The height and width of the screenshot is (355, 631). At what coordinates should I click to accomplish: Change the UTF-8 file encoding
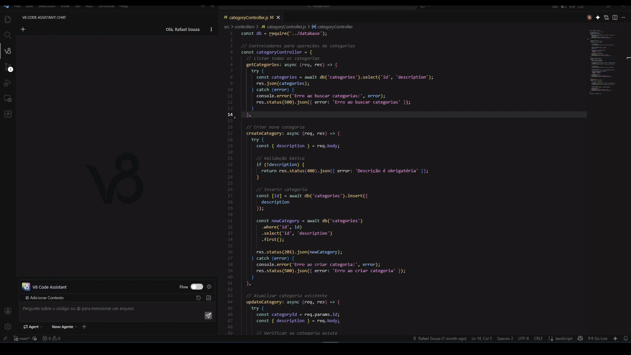(524, 338)
